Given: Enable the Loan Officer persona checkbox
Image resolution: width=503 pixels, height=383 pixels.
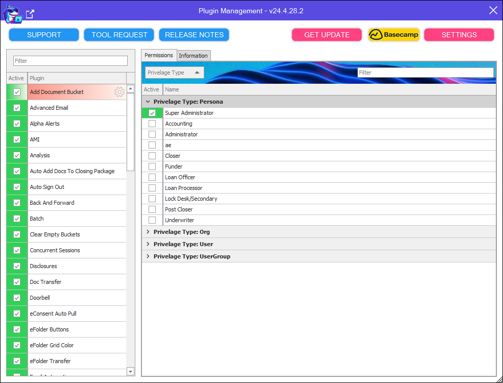Looking at the screenshot, I should pos(152,177).
